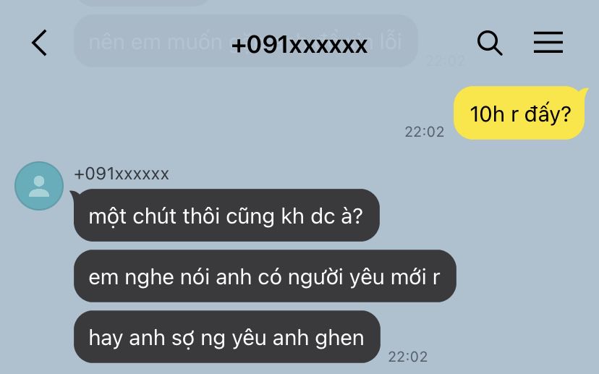Tap the 22:02 time beside the yellow bubble
The height and width of the screenshot is (374, 599).
pos(425,132)
